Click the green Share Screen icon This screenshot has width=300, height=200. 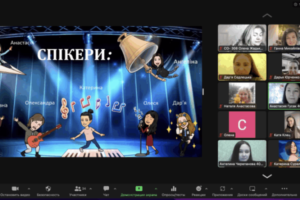tap(139, 188)
